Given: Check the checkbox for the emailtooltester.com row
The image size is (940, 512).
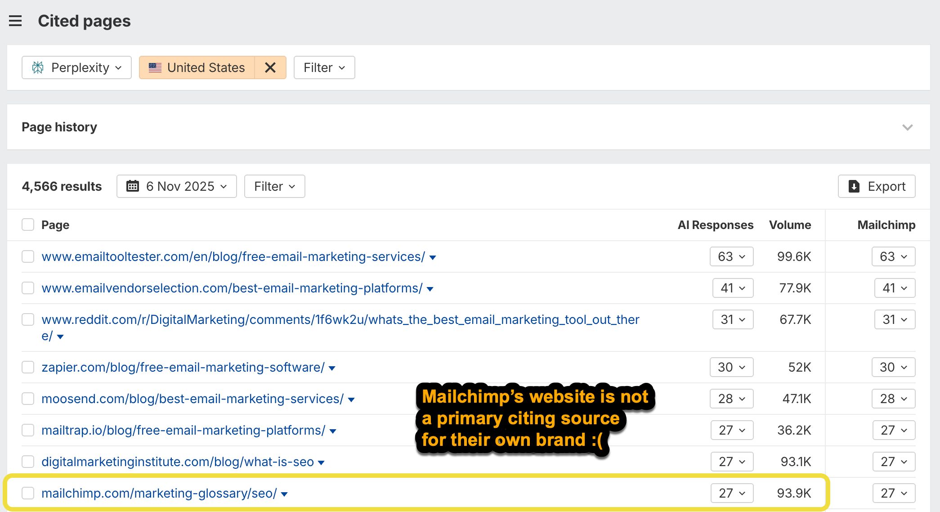Looking at the screenshot, I should point(28,256).
